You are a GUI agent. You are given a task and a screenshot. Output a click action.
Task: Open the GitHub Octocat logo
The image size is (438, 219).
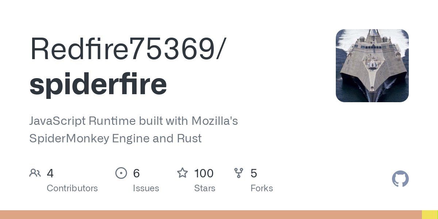point(400,179)
